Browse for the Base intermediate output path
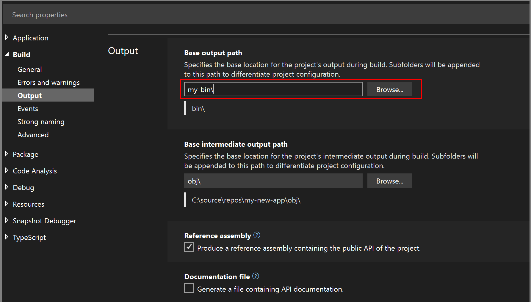Image resolution: width=531 pixels, height=302 pixels. point(389,181)
